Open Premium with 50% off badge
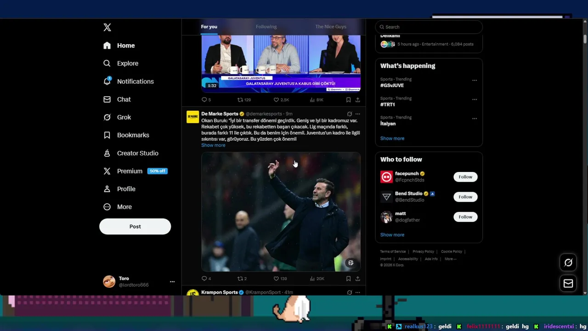The image size is (588, 331). click(135, 171)
